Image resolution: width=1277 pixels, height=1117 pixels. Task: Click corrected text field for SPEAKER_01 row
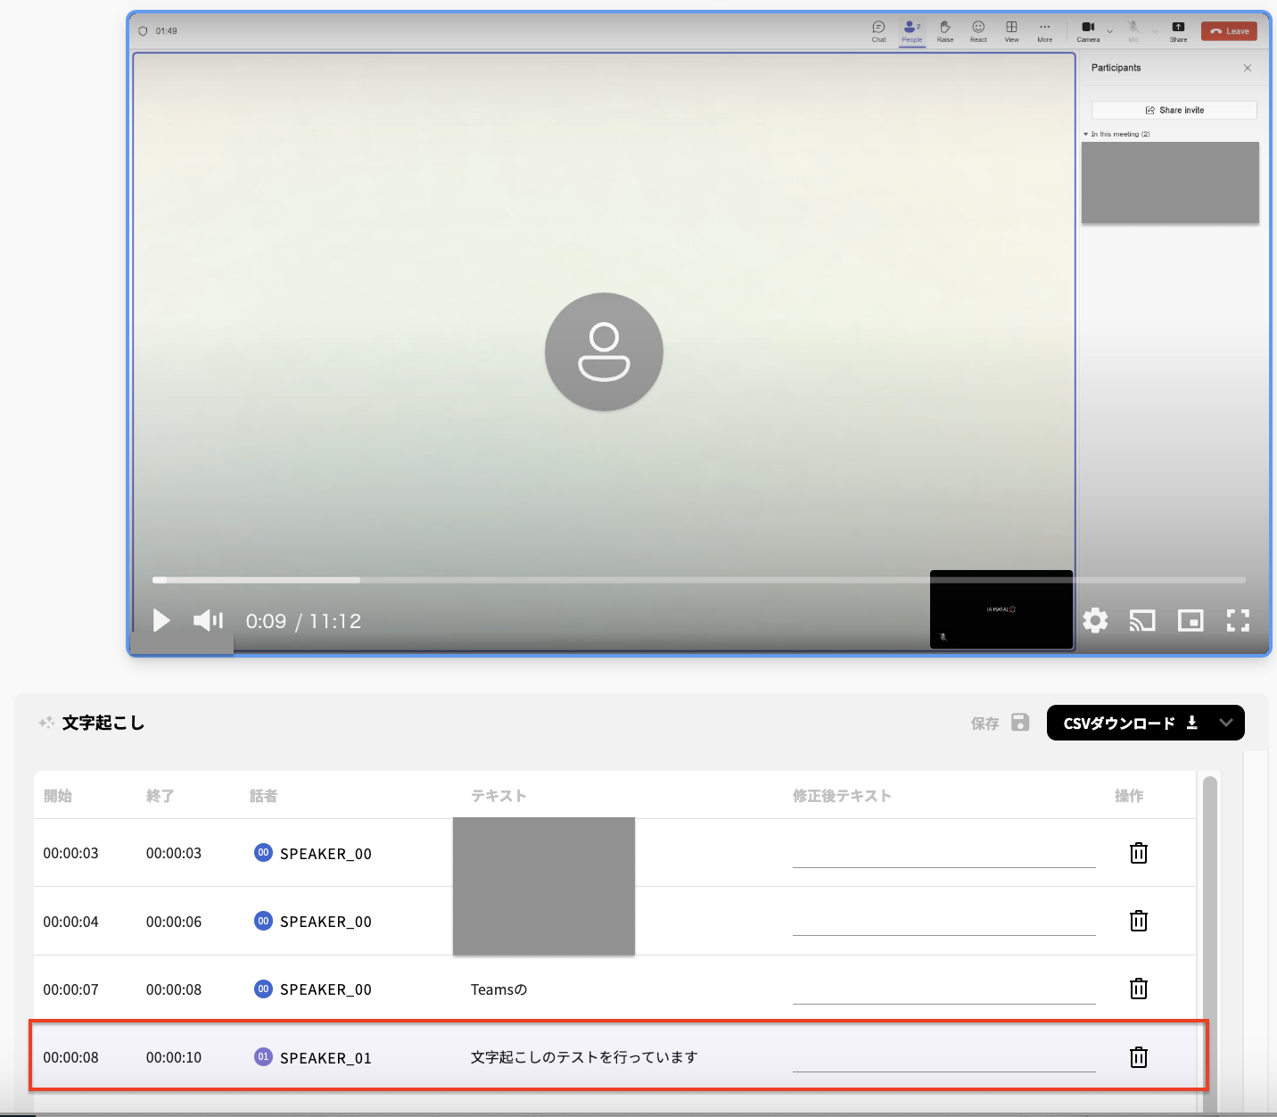click(x=943, y=1057)
